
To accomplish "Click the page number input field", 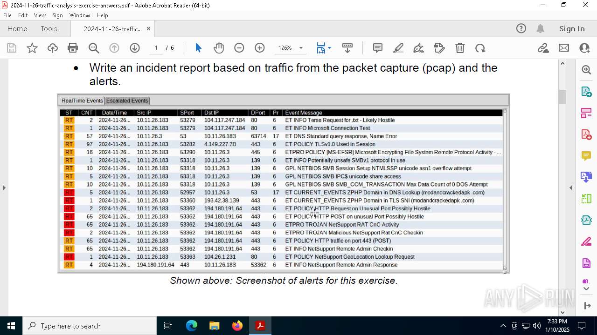I will point(156,48).
